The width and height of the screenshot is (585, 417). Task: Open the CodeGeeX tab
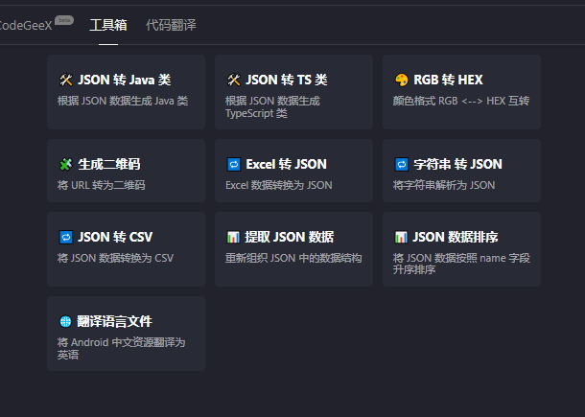click(25, 25)
